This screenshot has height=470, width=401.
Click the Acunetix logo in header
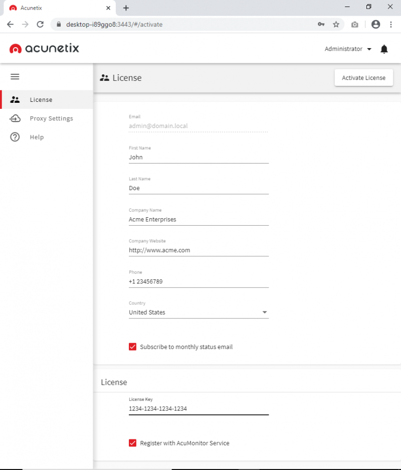[44, 48]
